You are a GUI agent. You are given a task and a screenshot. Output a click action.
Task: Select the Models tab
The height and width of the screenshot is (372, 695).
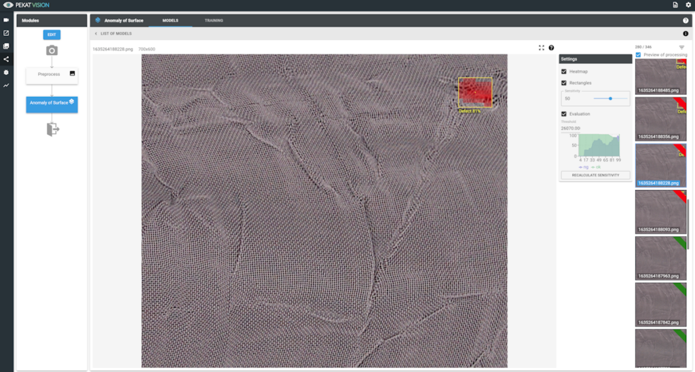pyautogui.click(x=170, y=20)
